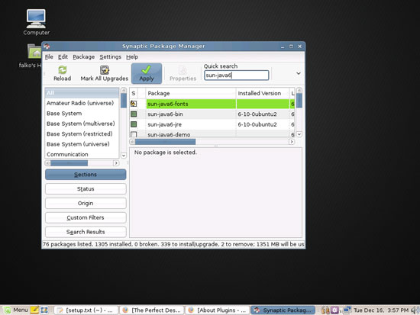
Task: Open the Settings menu
Action: pyautogui.click(x=111, y=56)
